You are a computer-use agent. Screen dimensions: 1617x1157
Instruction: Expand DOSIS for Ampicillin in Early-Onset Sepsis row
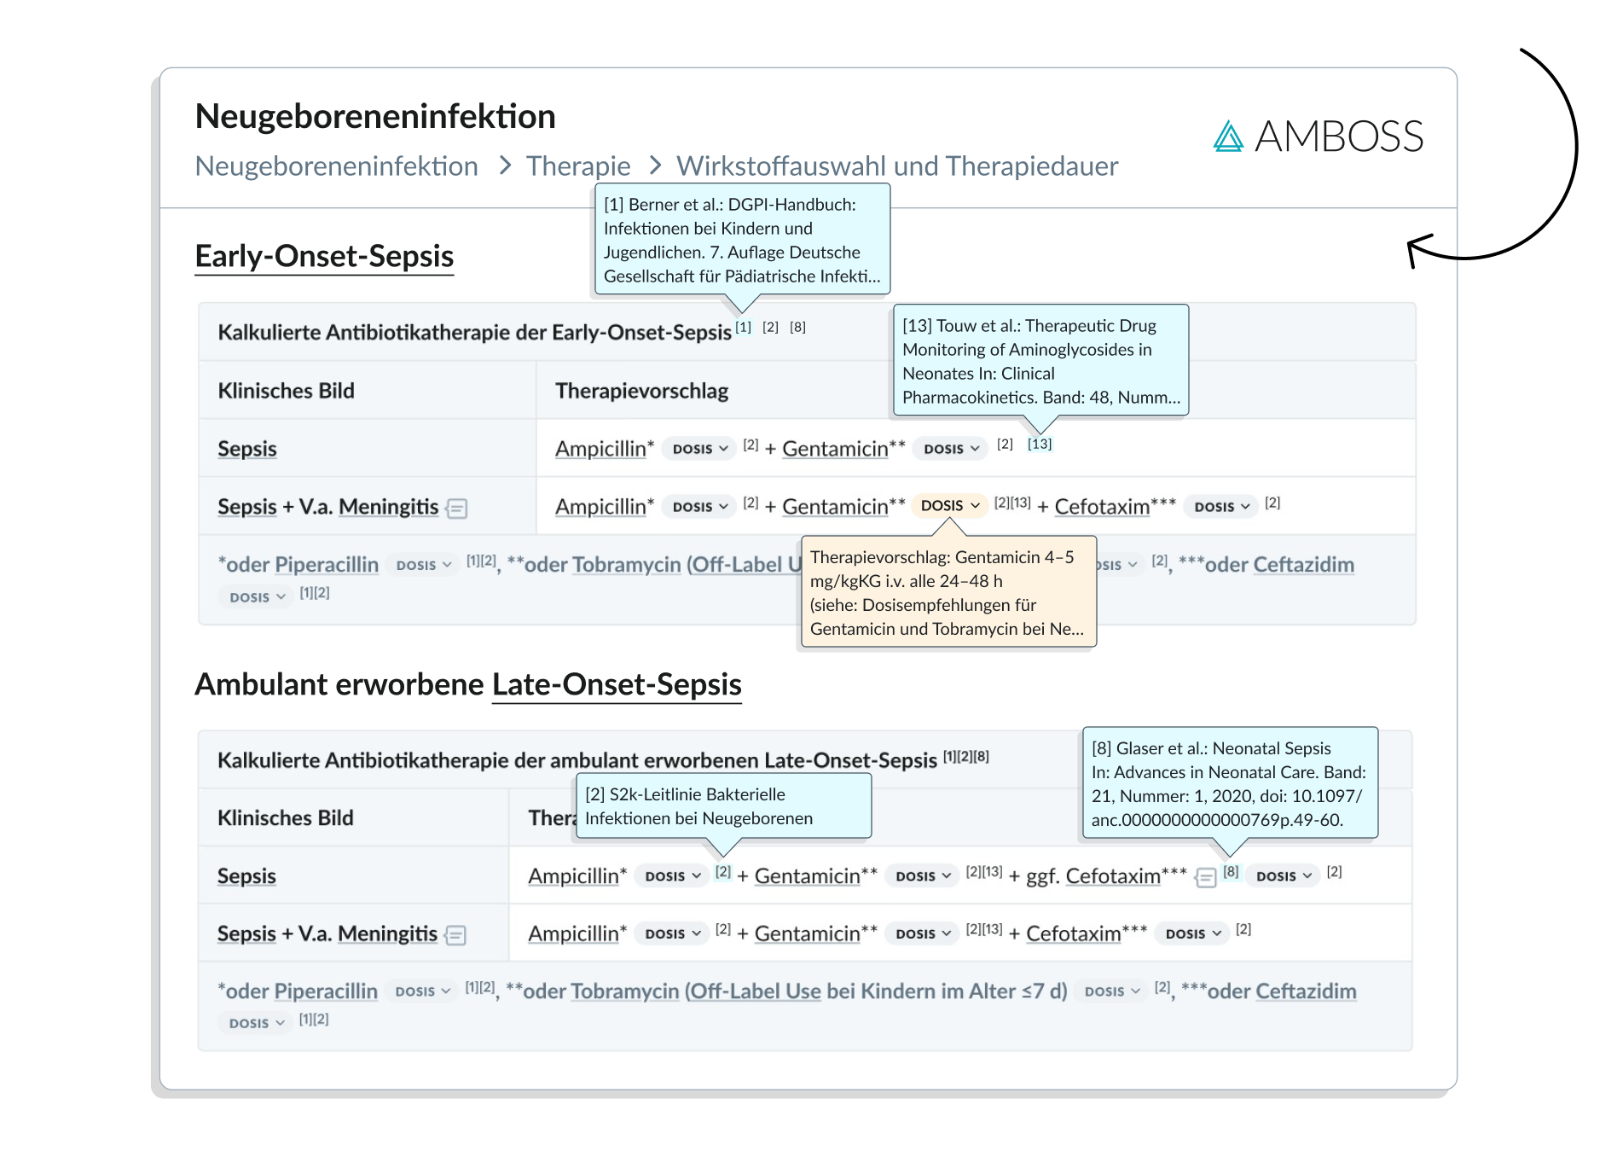[x=699, y=449]
